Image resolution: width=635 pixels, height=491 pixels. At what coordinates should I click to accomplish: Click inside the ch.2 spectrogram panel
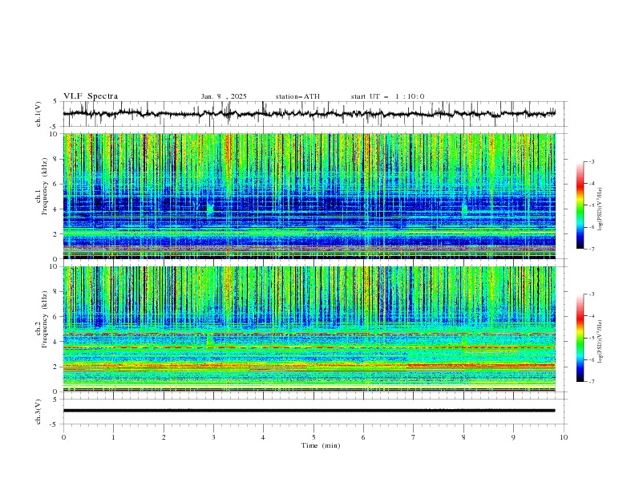click(x=309, y=329)
